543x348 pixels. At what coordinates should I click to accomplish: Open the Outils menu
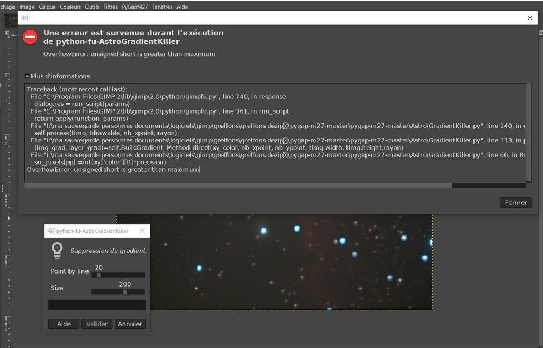[91, 7]
